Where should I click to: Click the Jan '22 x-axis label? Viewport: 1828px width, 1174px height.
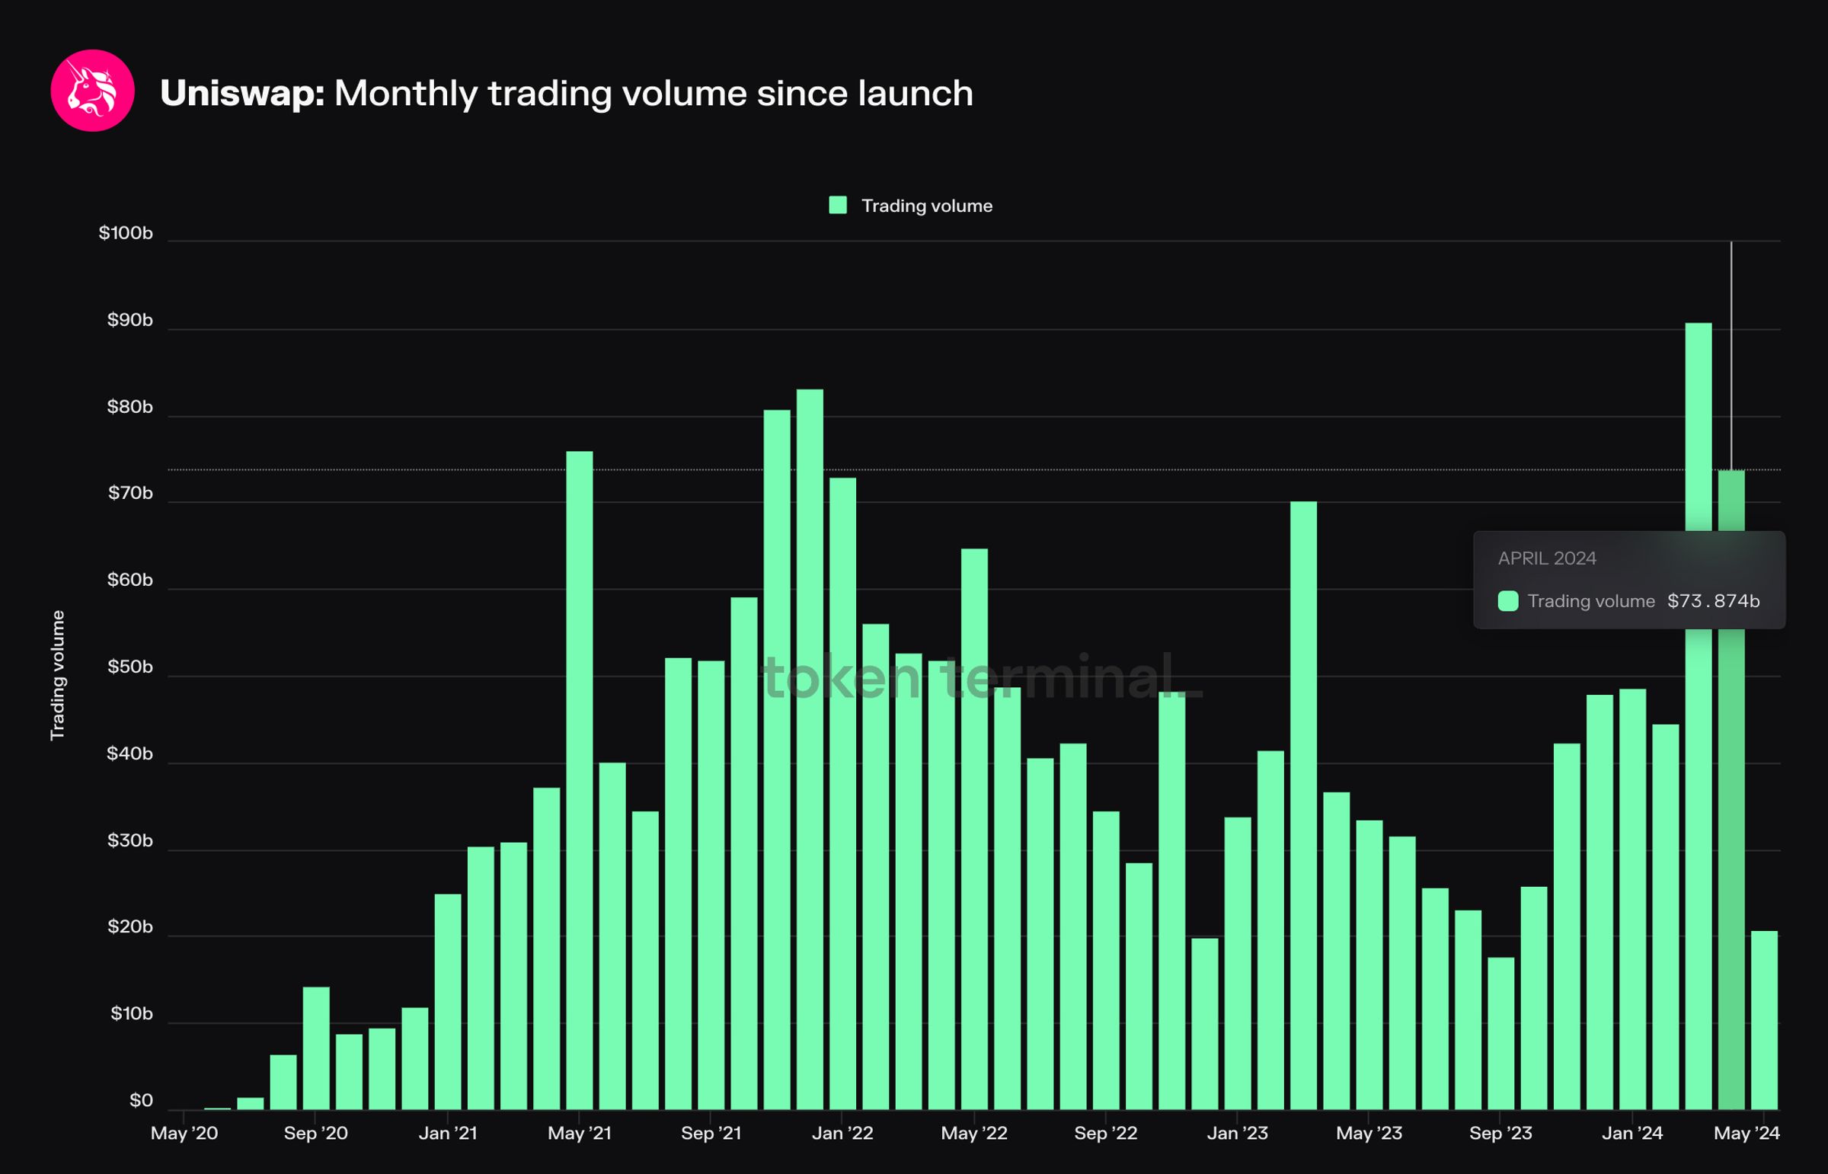[x=842, y=1134]
